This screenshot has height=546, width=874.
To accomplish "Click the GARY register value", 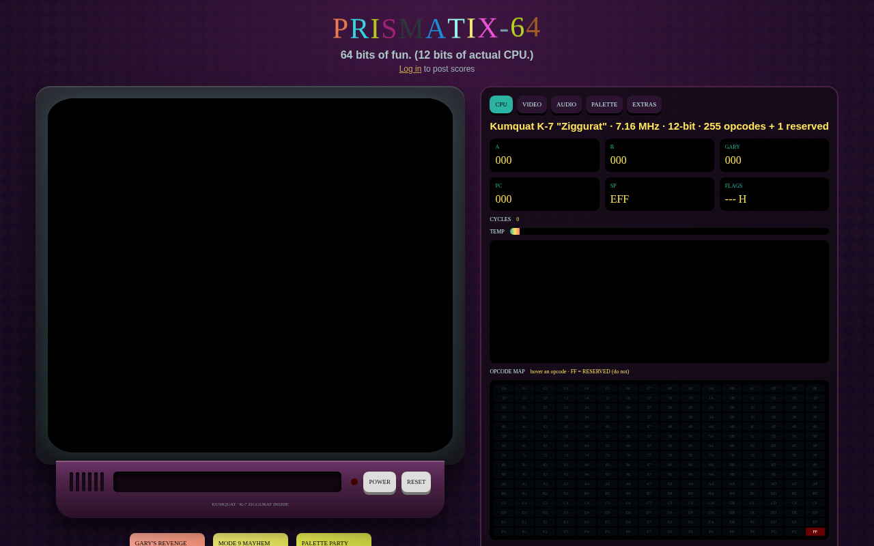I will click(x=733, y=160).
